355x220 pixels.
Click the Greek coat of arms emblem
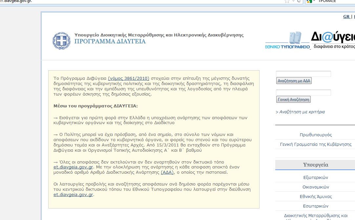[x=61, y=41]
